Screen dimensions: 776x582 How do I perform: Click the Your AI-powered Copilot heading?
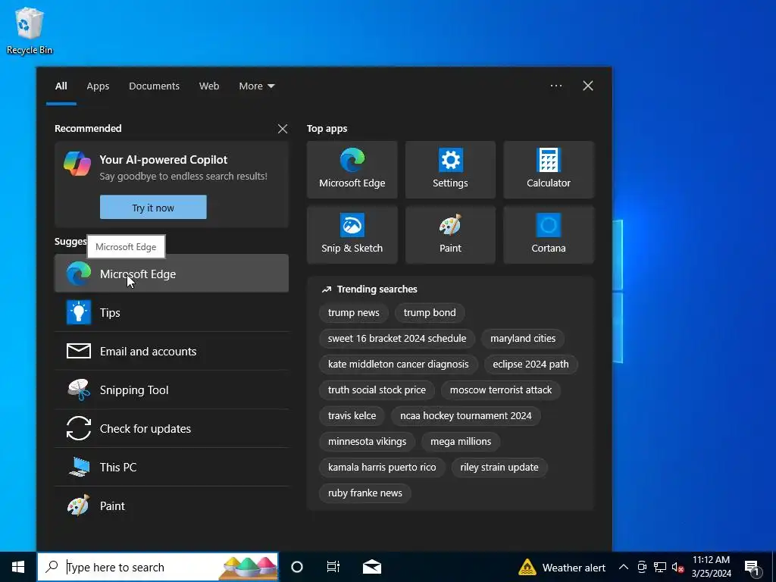coord(164,160)
